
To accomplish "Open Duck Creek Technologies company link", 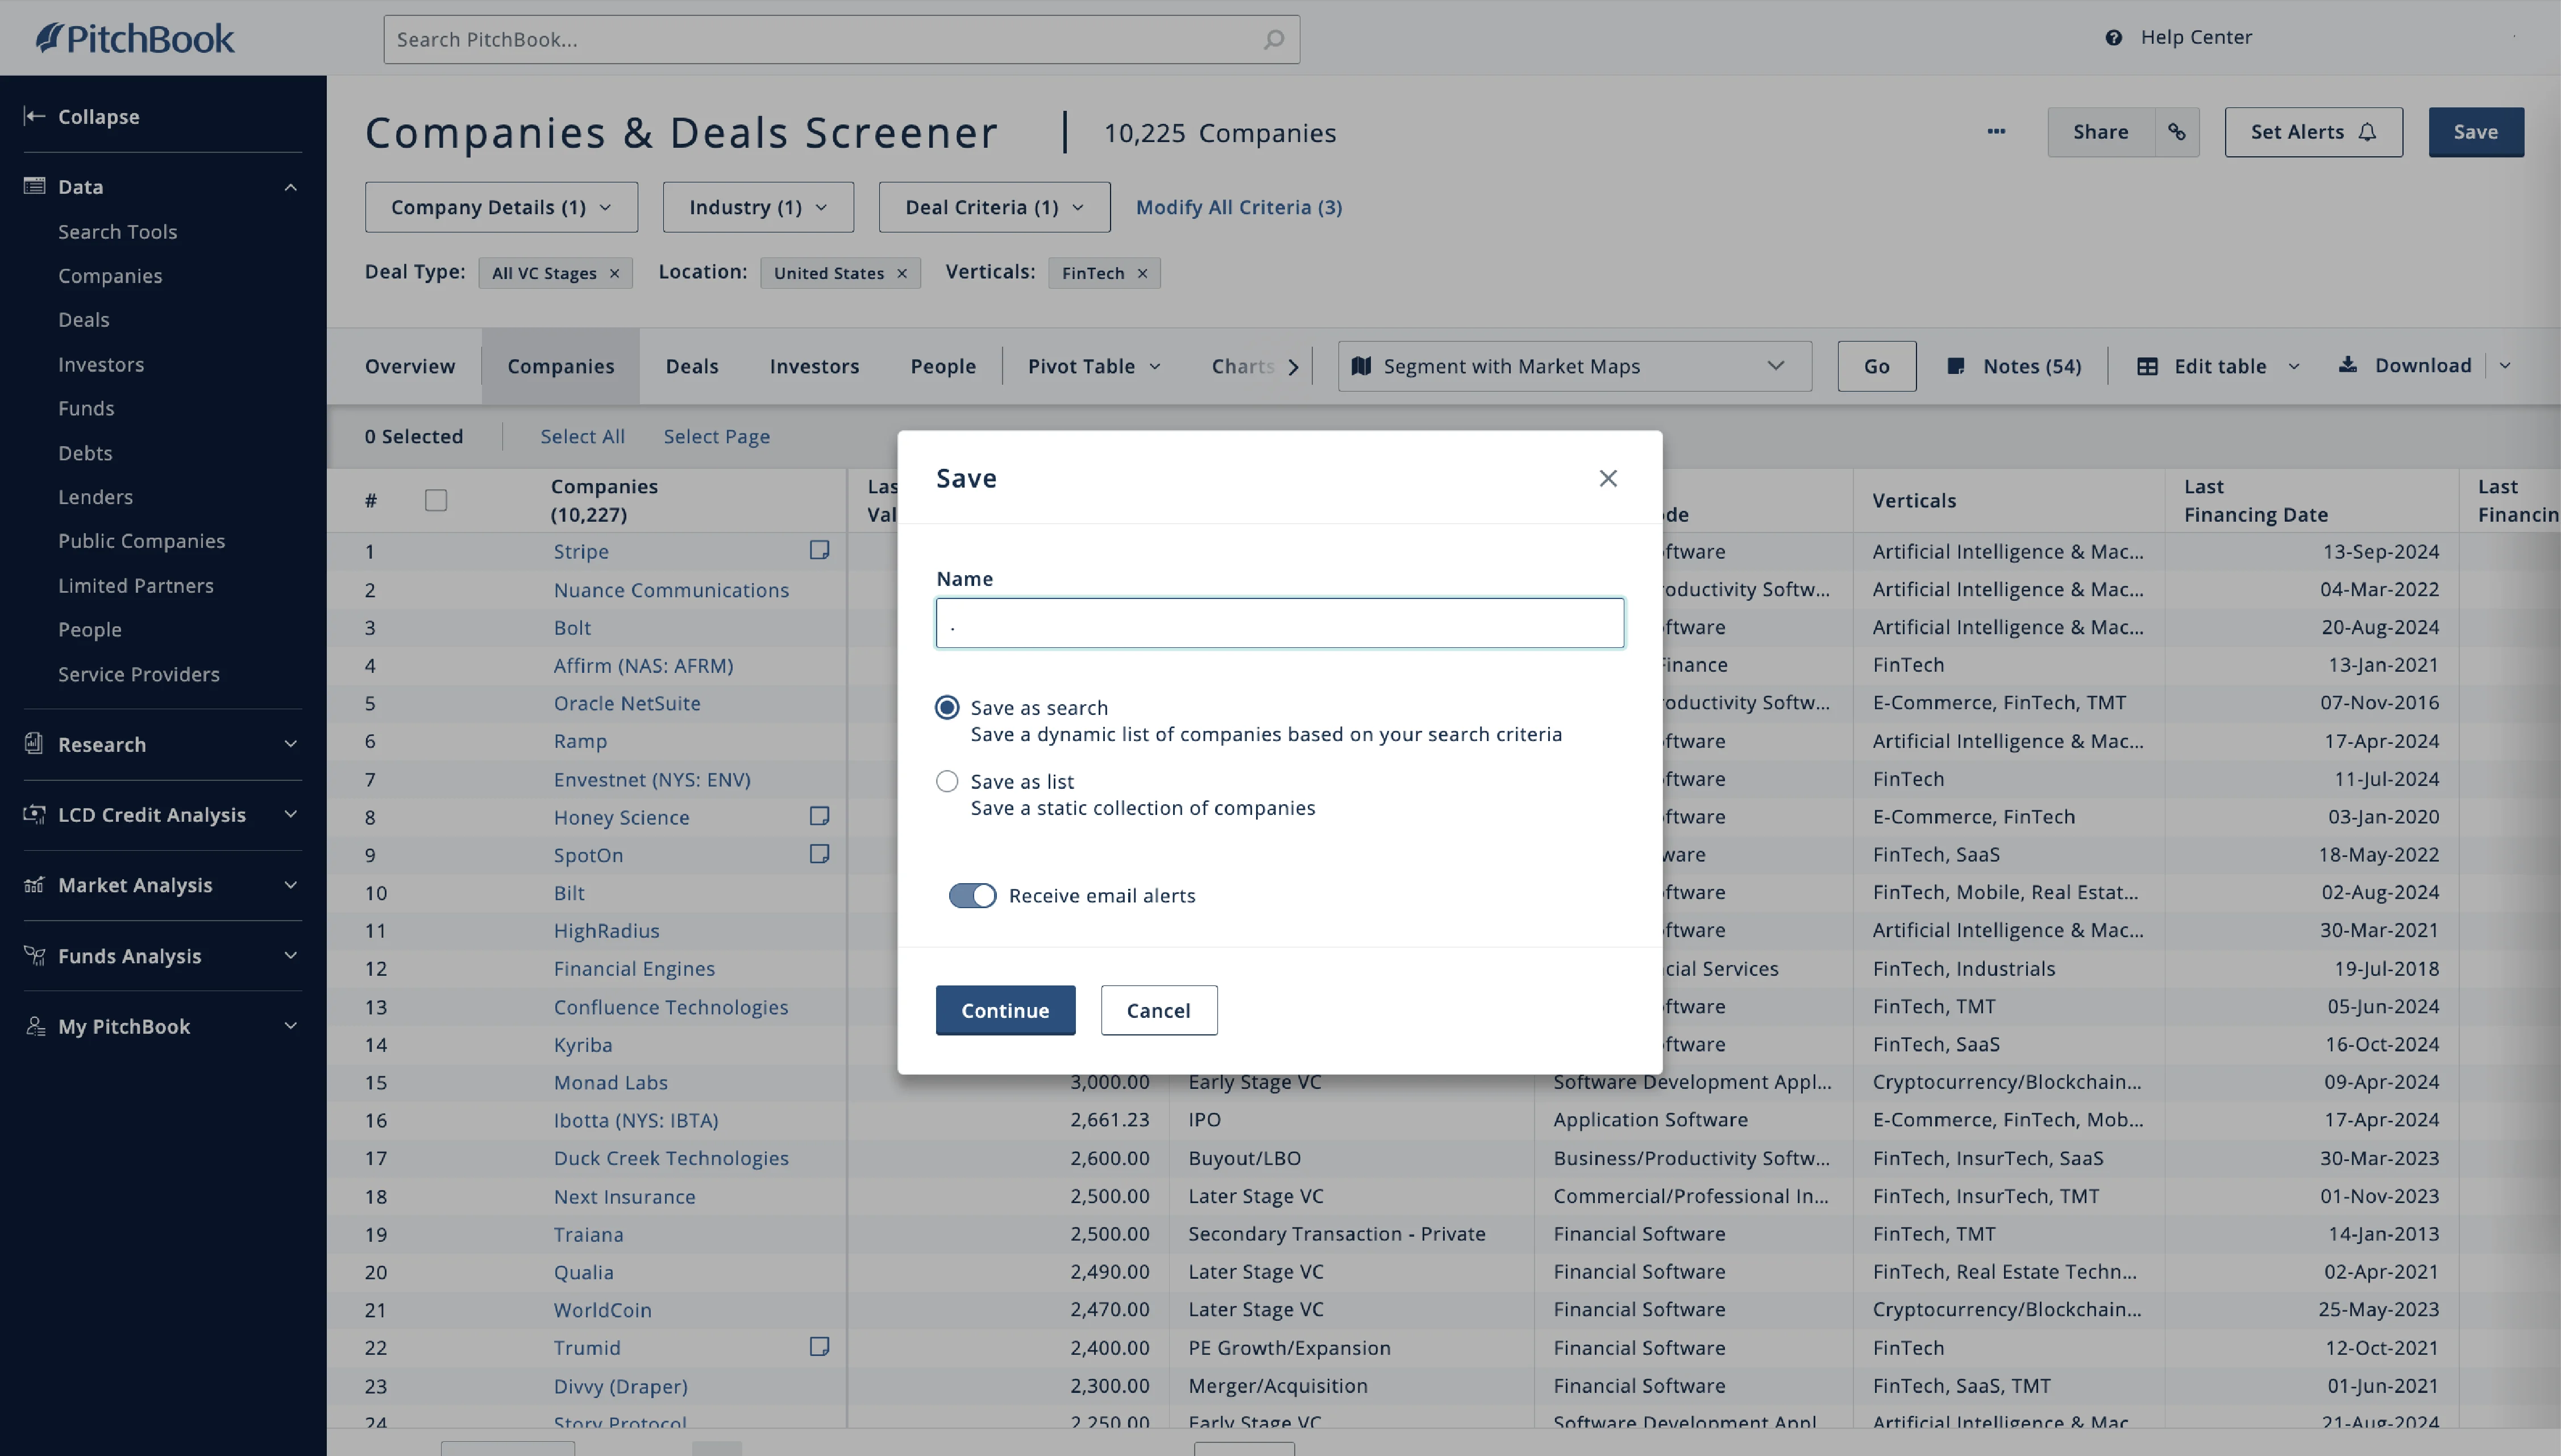I will tap(671, 1158).
